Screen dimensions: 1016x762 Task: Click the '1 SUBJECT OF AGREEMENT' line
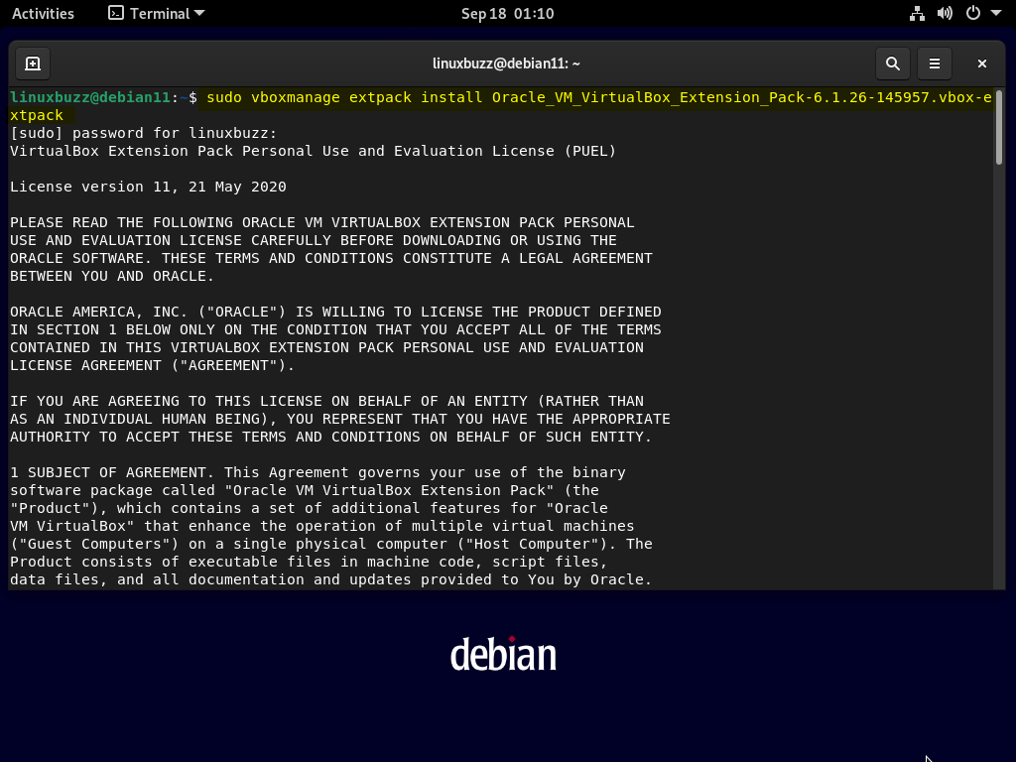click(x=317, y=472)
